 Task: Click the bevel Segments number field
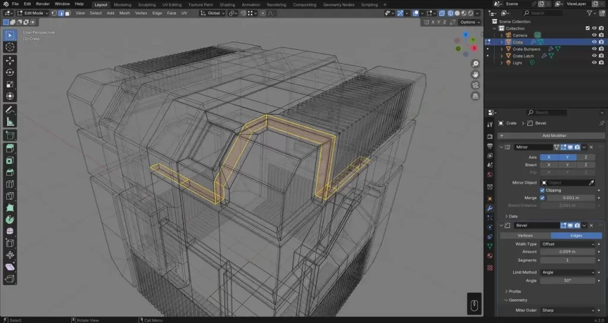(x=567, y=260)
